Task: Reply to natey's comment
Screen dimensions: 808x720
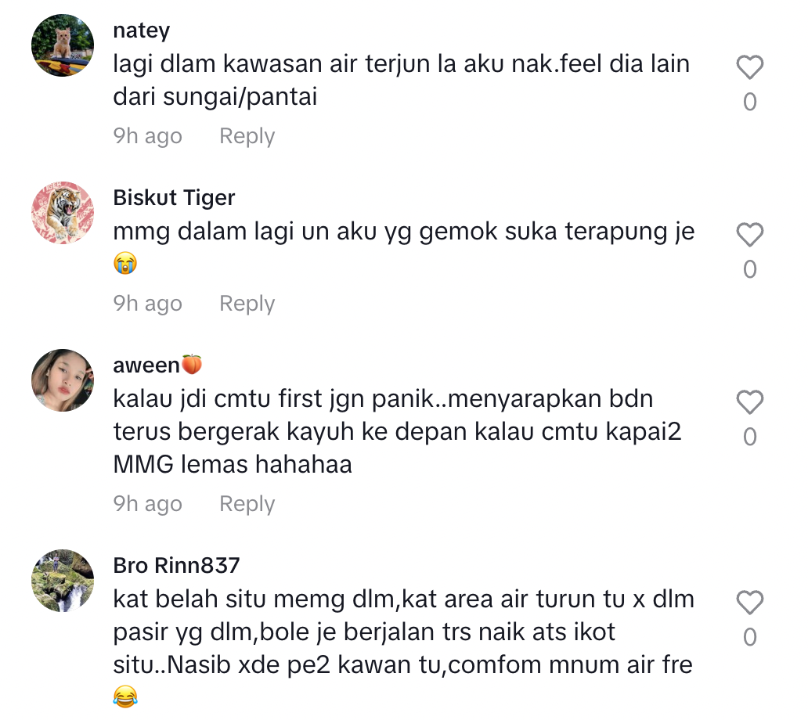Action: 247,136
